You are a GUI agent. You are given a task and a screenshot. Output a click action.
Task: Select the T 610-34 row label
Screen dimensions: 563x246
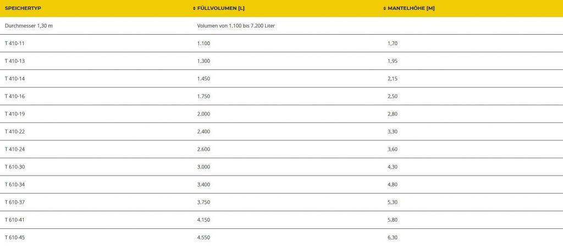tap(15, 184)
